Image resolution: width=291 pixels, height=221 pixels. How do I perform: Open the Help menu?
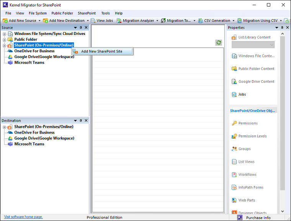(119, 13)
